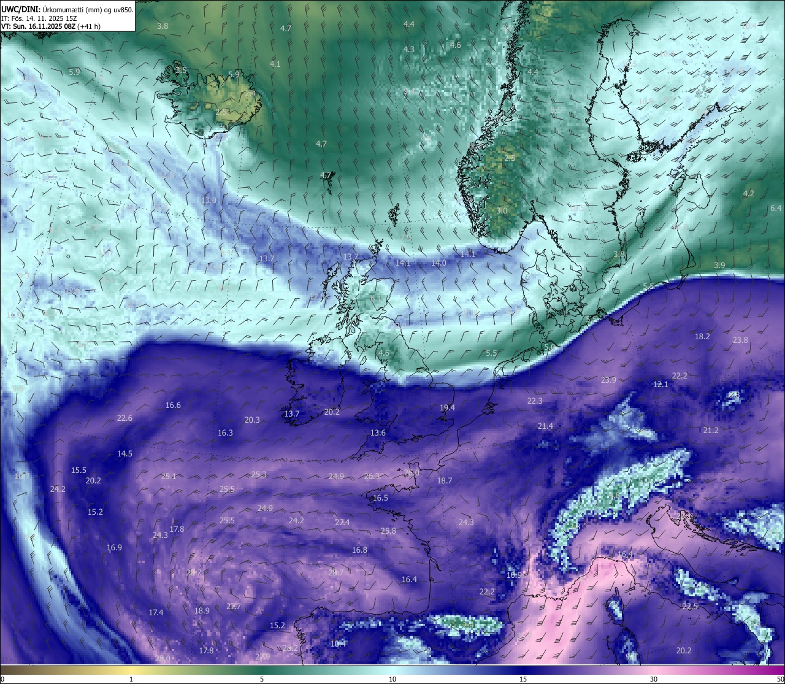Click the 27.7 value northwest of Spain
The width and height of the screenshot is (785, 684).
[x=234, y=607]
